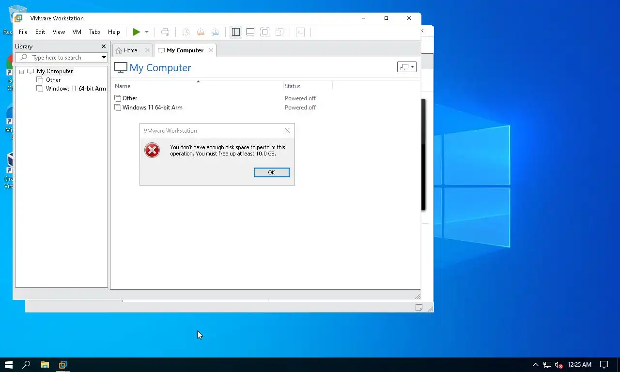Click the Take Snapshot toolbar icon
620x372 pixels.
coord(186,32)
